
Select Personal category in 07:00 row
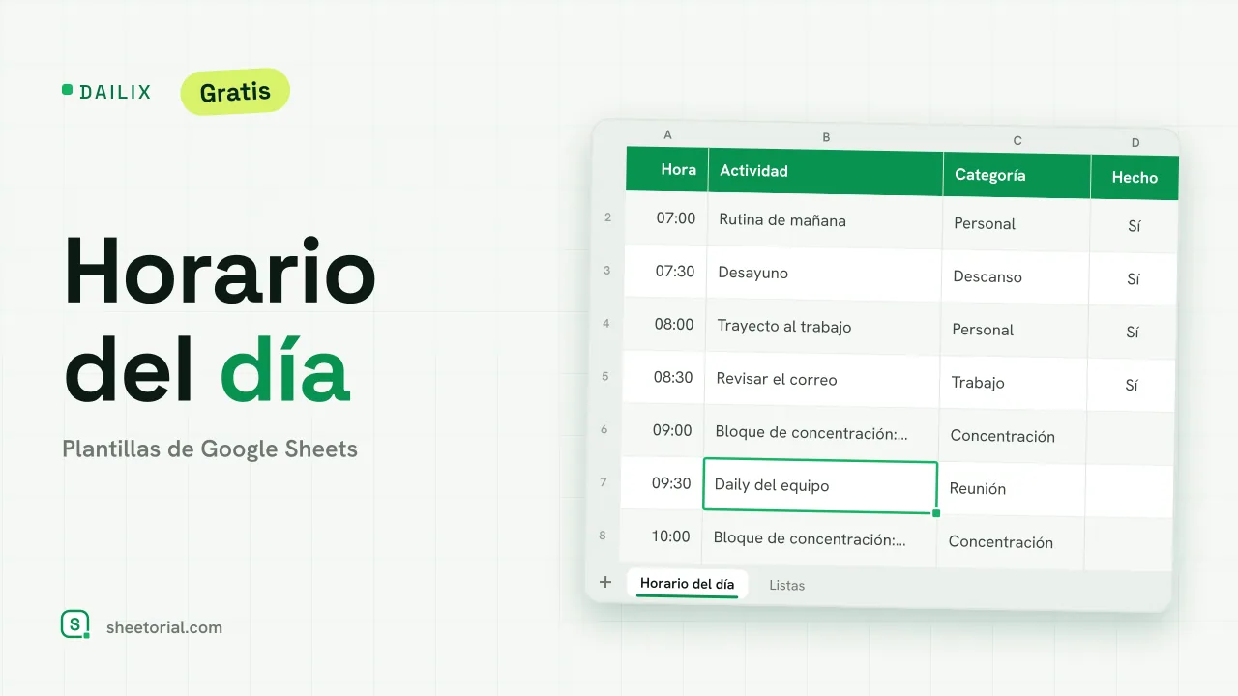click(x=1016, y=224)
